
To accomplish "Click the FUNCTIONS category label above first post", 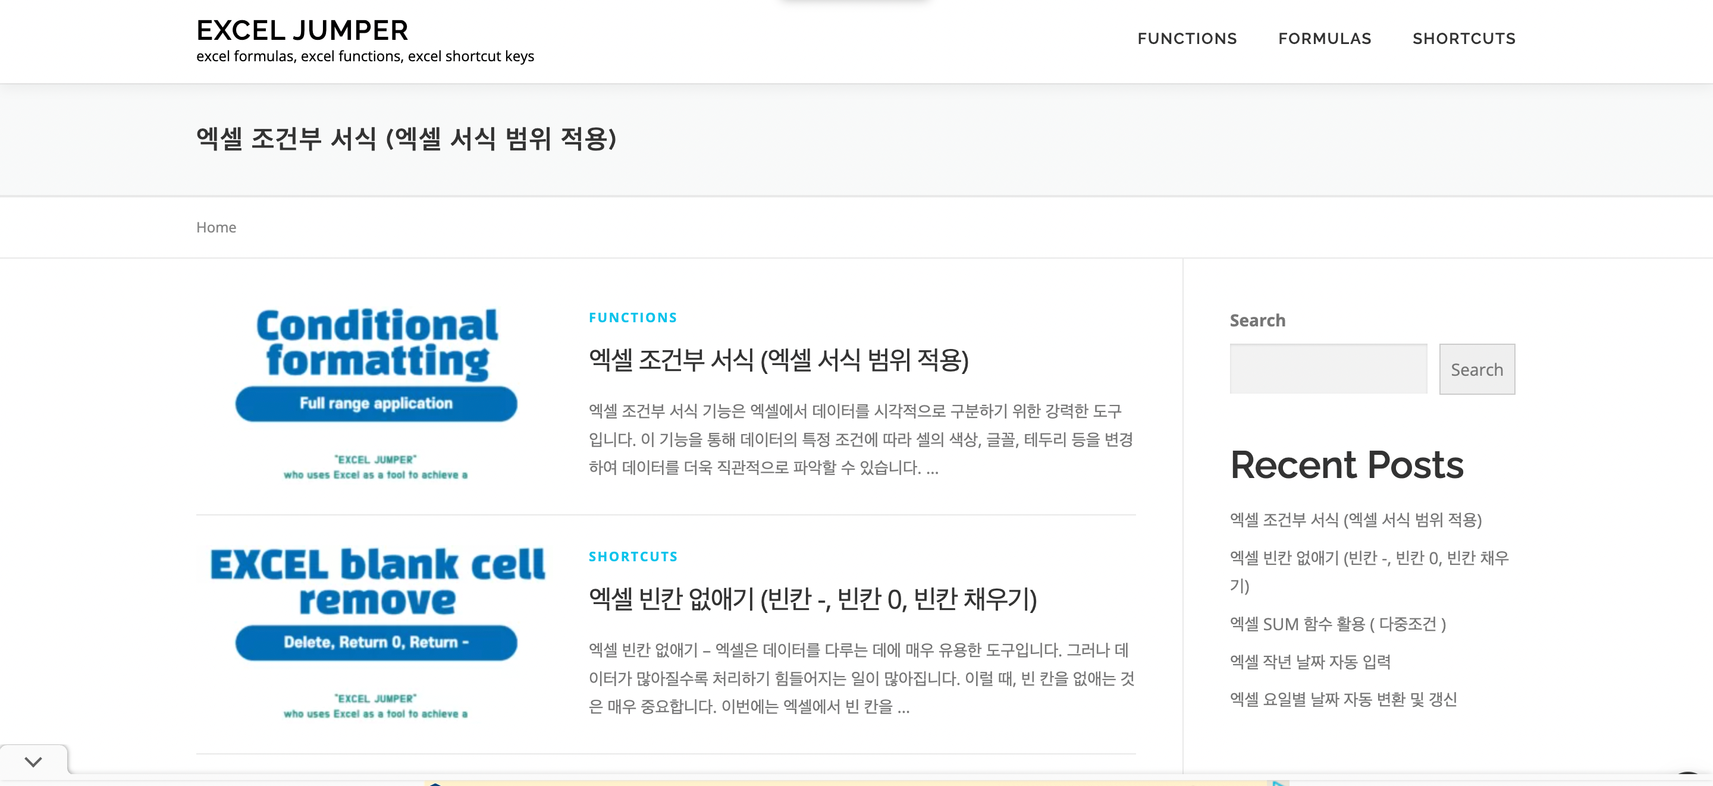I will point(632,318).
